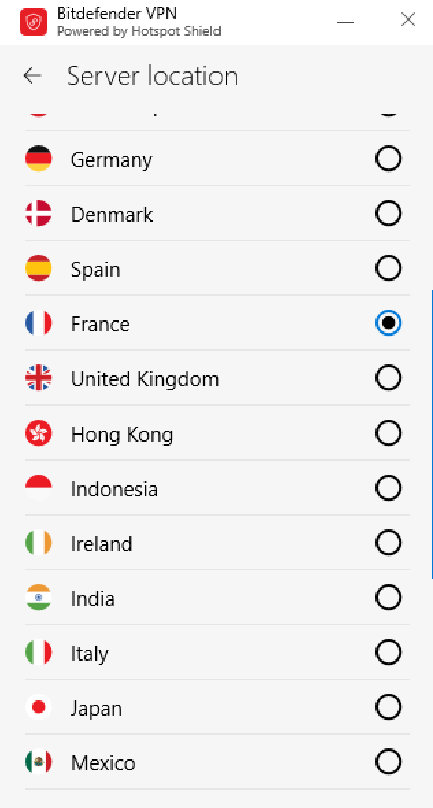The height and width of the screenshot is (808, 433).
Task: Click the selected France radio button
Action: [388, 323]
